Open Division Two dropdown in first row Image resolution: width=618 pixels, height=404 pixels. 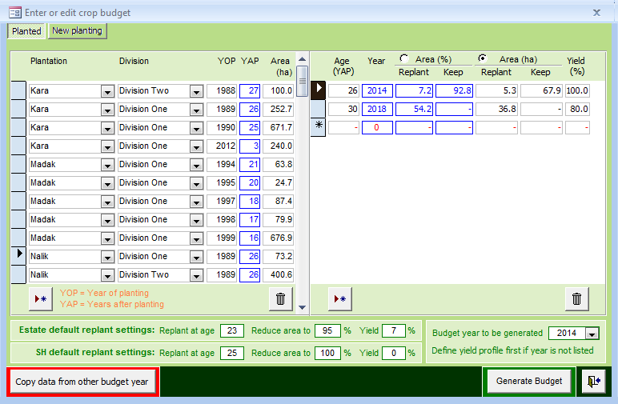pyautogui.click(x=196, y=91)
